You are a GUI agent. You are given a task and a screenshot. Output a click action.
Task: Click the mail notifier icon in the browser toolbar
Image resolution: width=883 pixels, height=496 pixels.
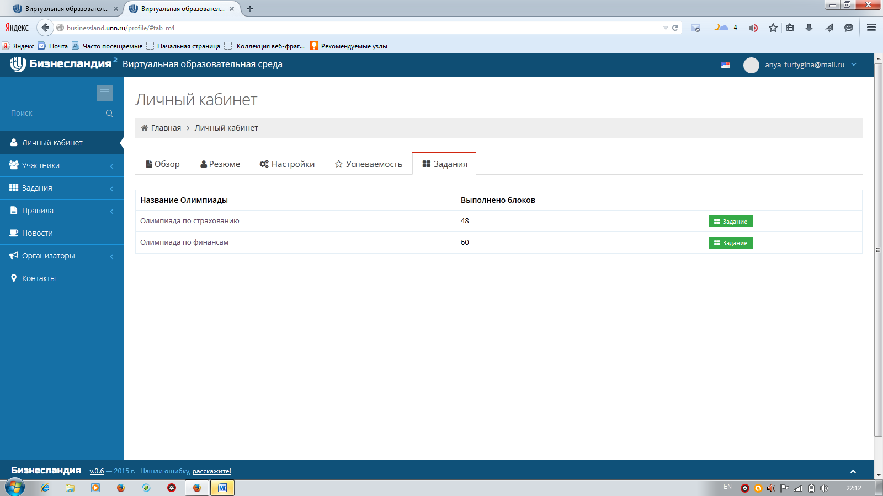tap(695, 28)
